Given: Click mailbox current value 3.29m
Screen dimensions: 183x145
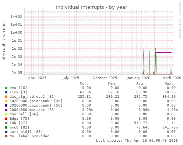Looking at the screenshot, I should point(88,110).
